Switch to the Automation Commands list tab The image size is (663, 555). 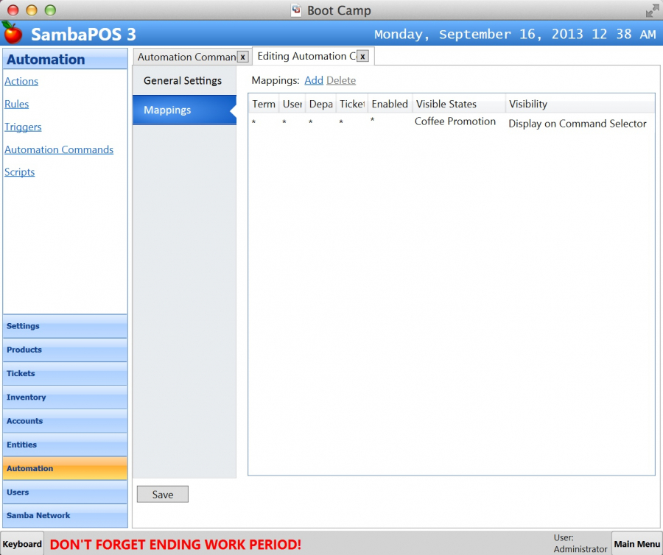(x=186, y=57)
